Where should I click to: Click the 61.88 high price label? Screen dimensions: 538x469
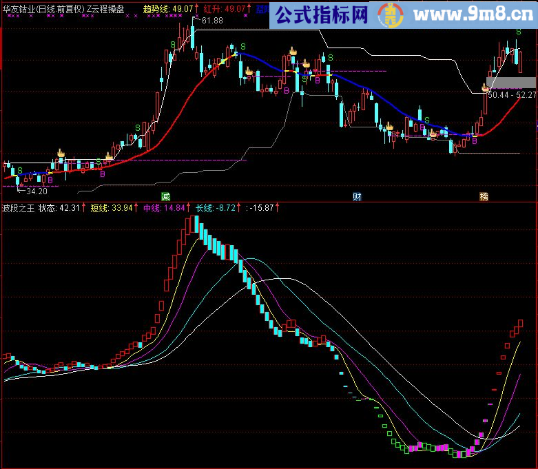click(x=212, y=21)
